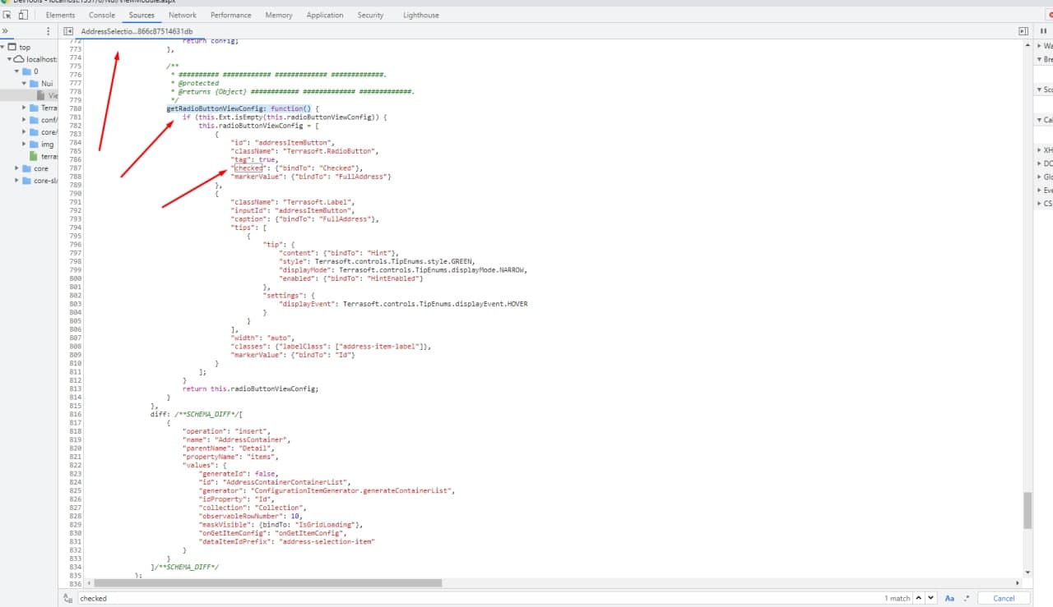Click the "Terrasoft.RadioButton" string in code
Screen dimensions: 1053x607
(330, 151)
